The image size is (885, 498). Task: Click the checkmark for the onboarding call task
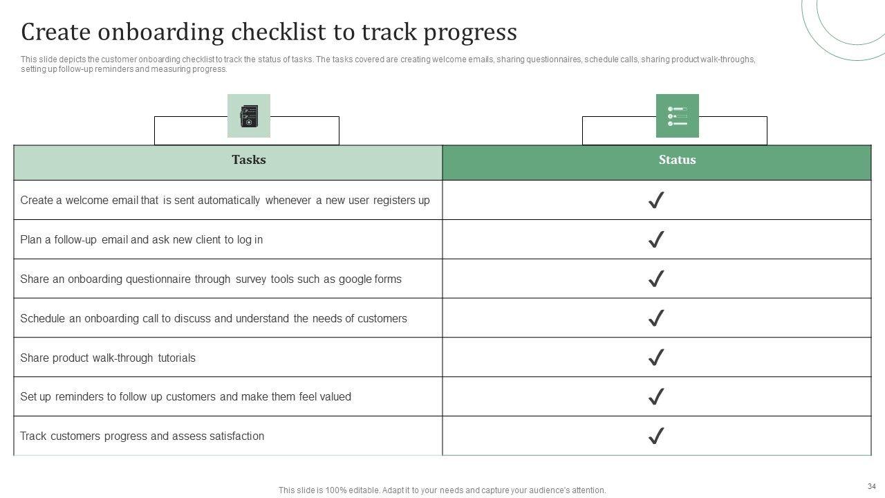coord(656,318)
